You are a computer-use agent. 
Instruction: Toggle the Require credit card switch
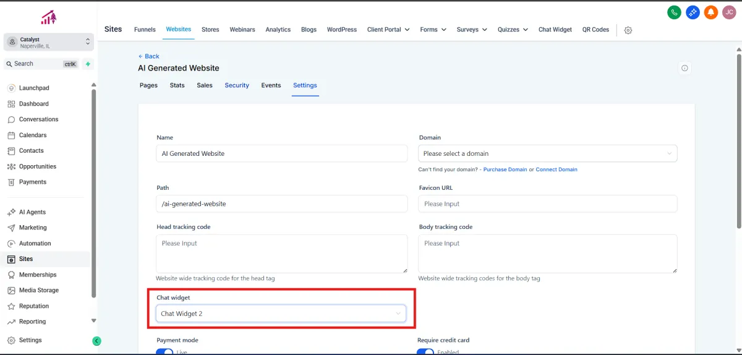(425, 351)
